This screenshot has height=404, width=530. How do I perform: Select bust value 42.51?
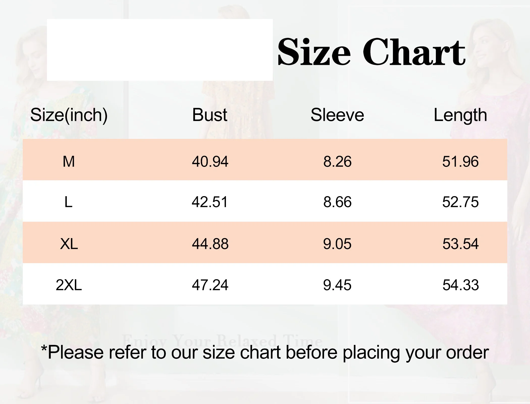(x=210, y=202)
